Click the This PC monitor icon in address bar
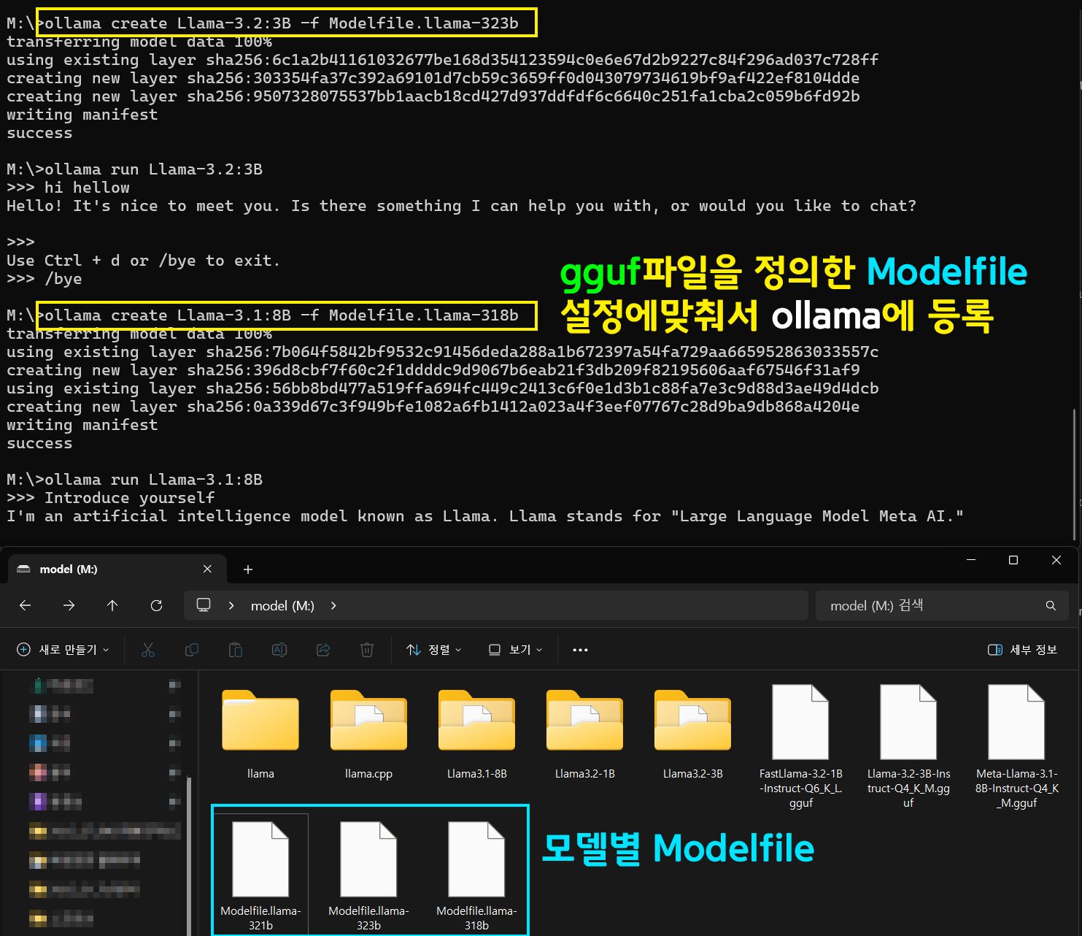The image size is (1082, 936). tap(204, 605)
